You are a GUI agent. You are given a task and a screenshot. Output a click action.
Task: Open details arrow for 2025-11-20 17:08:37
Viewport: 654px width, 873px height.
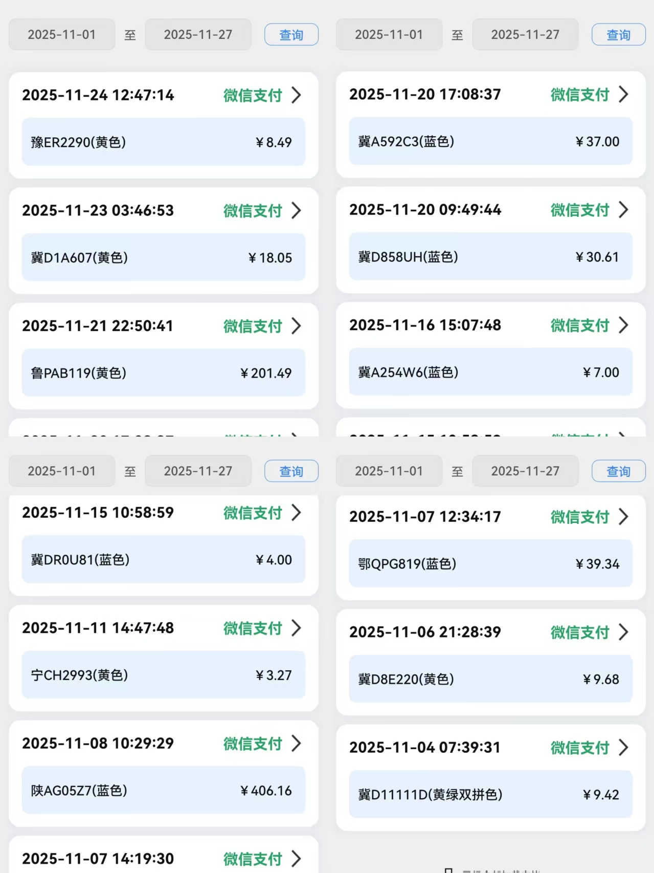click(x=623, y=94)
